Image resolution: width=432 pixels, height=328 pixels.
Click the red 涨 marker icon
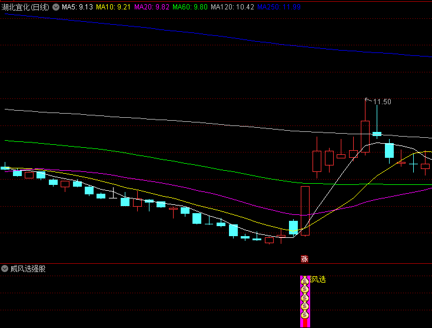(304, 259)
